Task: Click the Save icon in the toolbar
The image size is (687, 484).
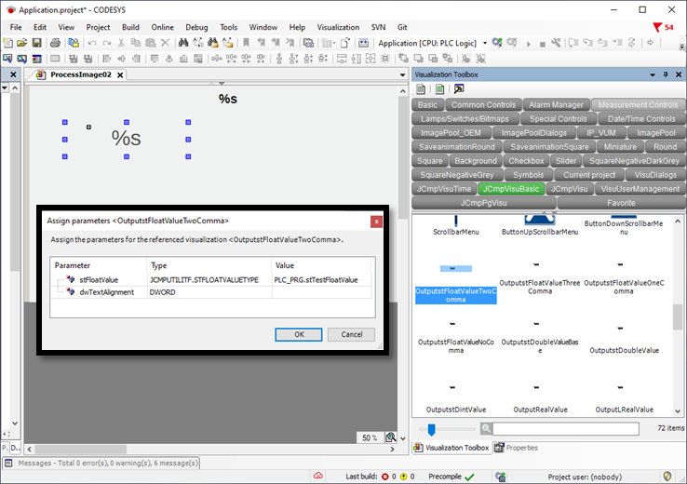Action: 34,43
